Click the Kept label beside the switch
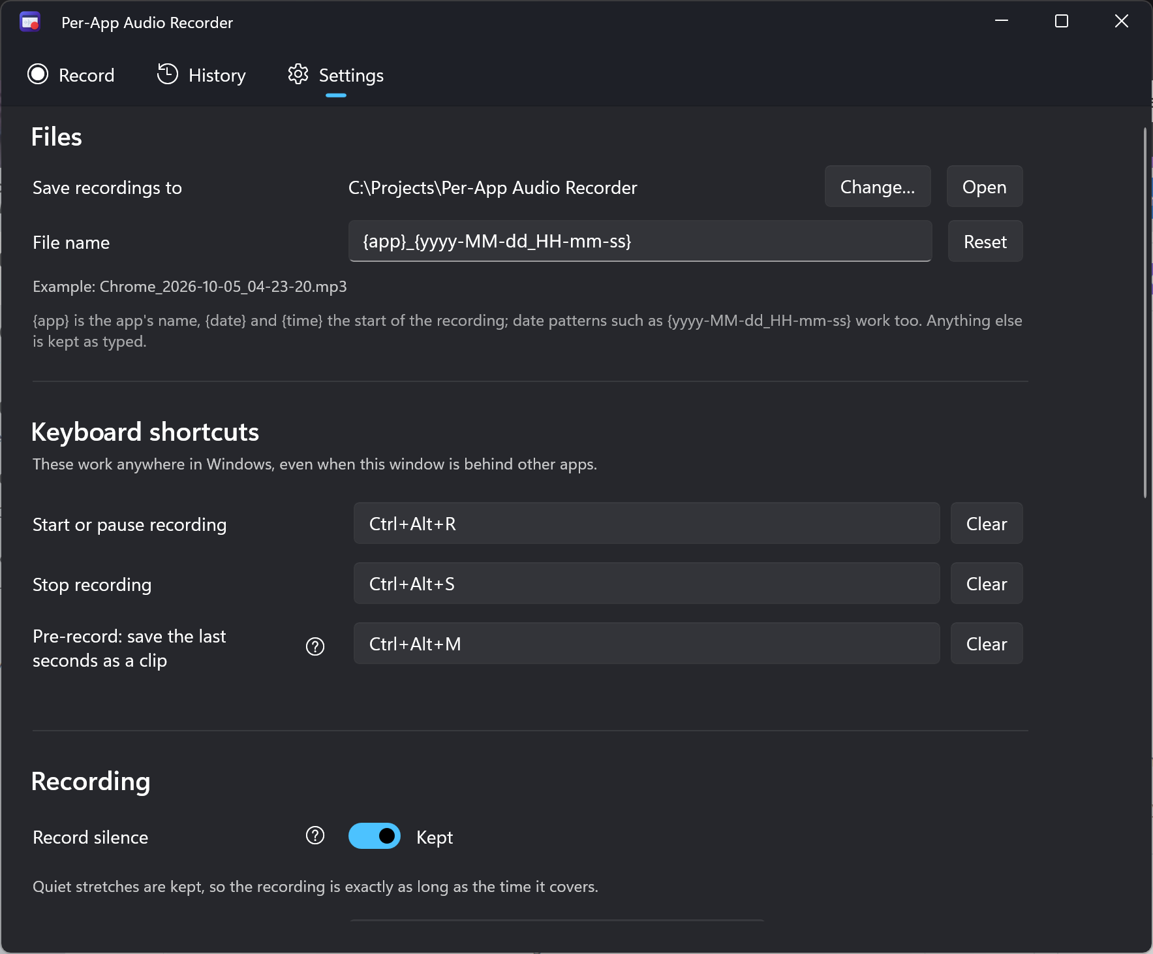 tap(435, 837)
